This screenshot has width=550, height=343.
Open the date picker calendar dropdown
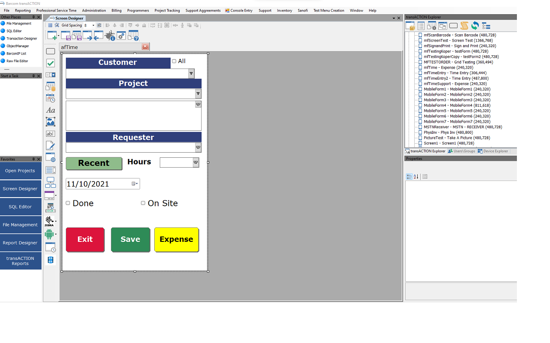tap(135, 184)
